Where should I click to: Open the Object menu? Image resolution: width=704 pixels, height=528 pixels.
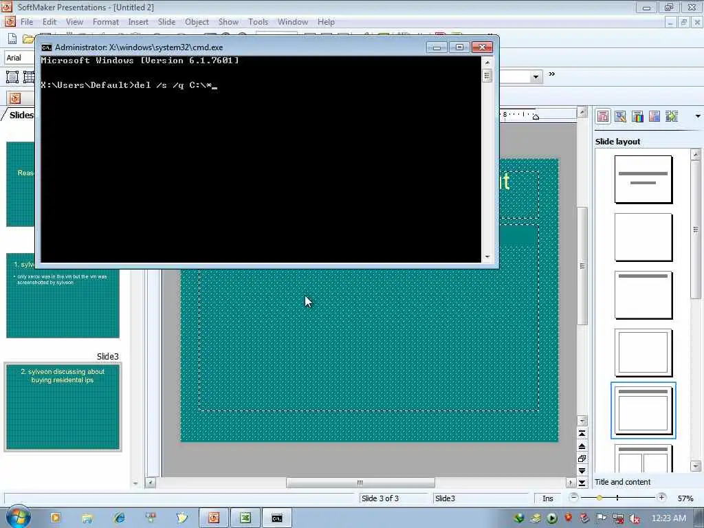197,22
